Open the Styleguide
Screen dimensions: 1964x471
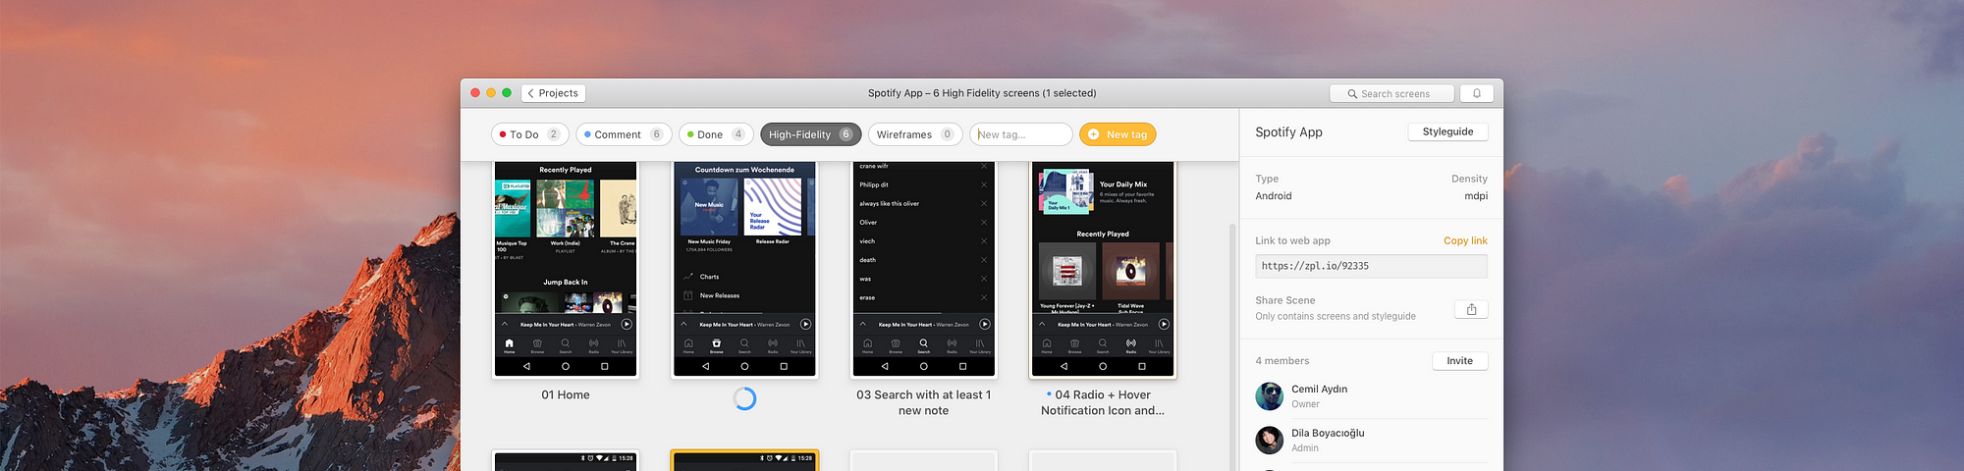point(1448,131)
